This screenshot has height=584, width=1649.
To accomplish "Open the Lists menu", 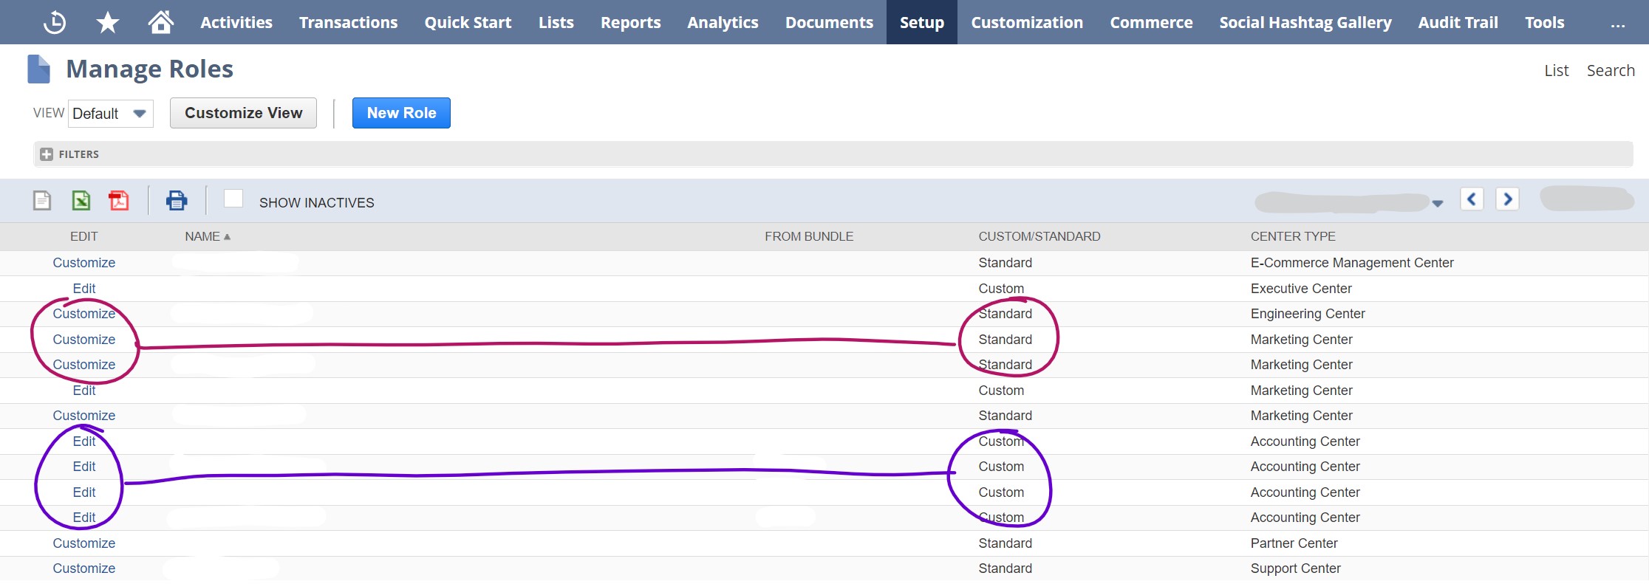I will pyautogui.click(x=556, y=23).
